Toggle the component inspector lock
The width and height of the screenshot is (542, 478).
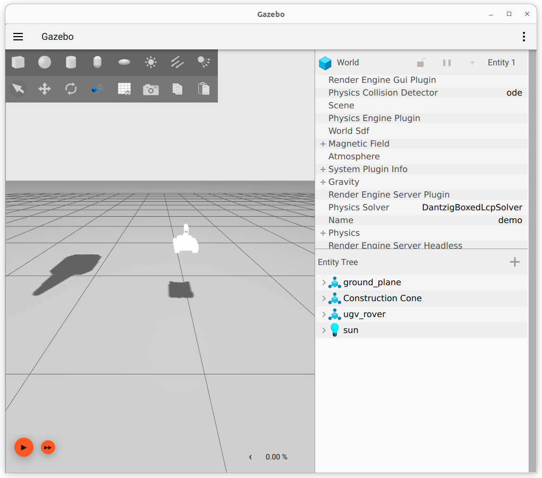pyautogui.click(x=421, y=63)
